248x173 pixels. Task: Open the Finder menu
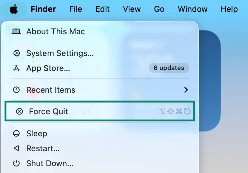[43, 9]
